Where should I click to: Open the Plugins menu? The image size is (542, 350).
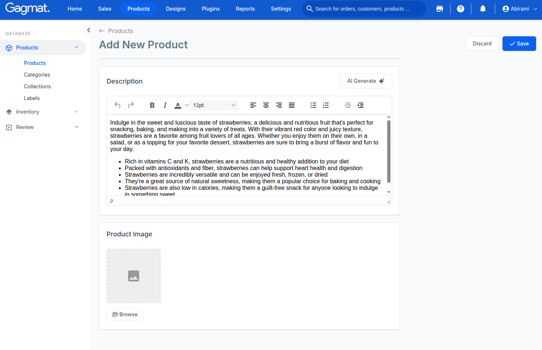click(211, 9)
